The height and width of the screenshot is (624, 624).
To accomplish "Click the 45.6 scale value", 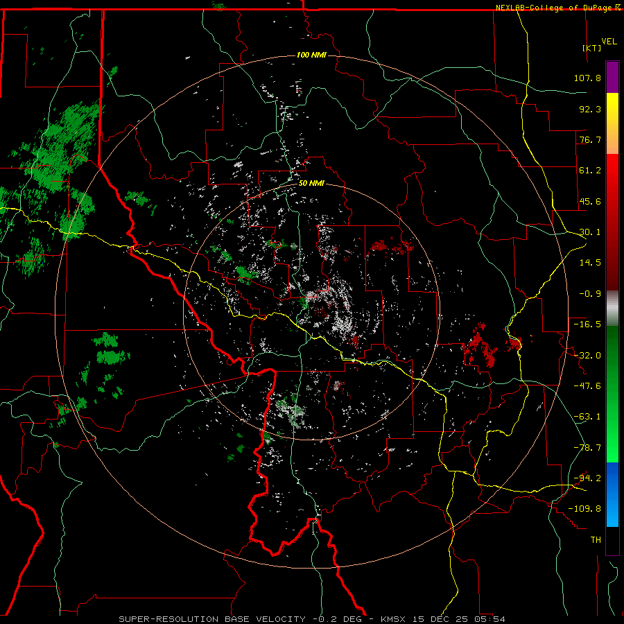I will coord(590,201).
